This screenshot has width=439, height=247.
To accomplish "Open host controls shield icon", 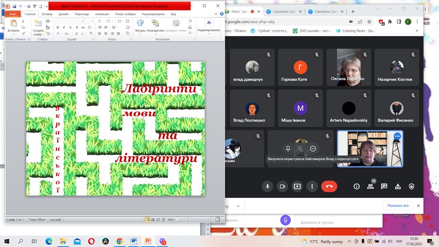I will [x=412, y=186].
